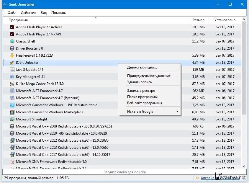This screenshot has width=249, height=183.
Task: Click the Games for Windows LIVE Redistributable icon
Action: tap(12, 105)
